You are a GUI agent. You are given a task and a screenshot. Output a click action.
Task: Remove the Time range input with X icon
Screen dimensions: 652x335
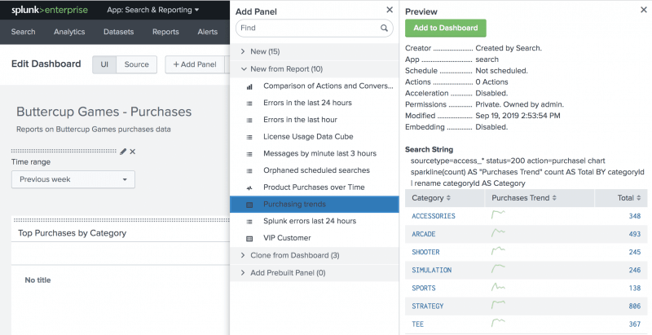point(133,152)
